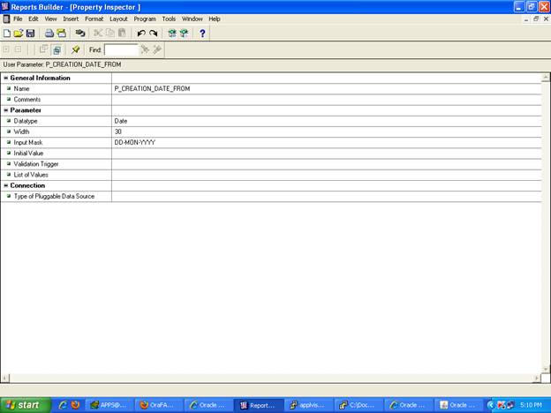Click the Datatype property value Date
The height and width of the screenshot is (413, 551).
click(122, 121)
